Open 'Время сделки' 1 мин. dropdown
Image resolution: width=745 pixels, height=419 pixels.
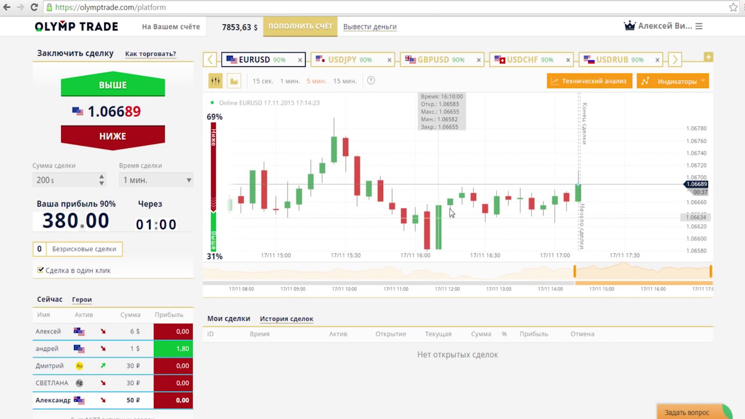tap(156, 180)
